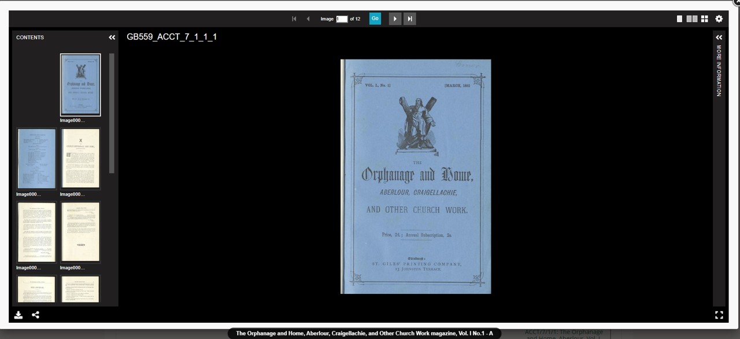
Task: Switch to two-page view
Action: (691, 19)
